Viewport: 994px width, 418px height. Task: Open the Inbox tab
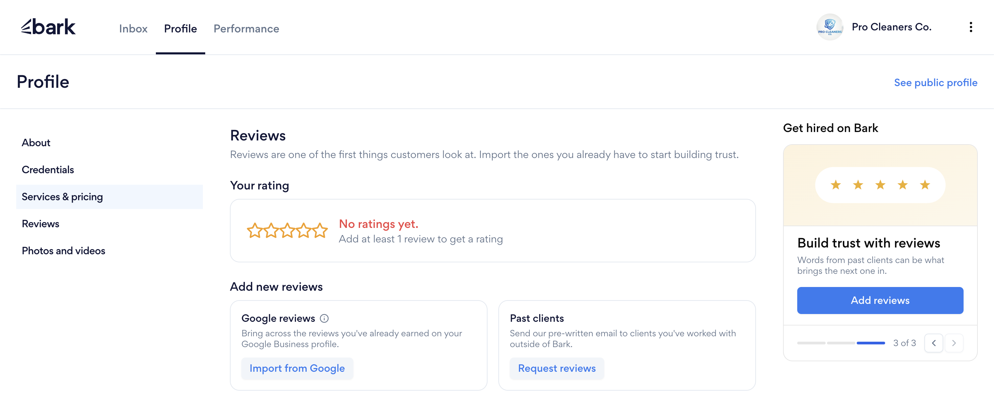(x=133, y=28)
